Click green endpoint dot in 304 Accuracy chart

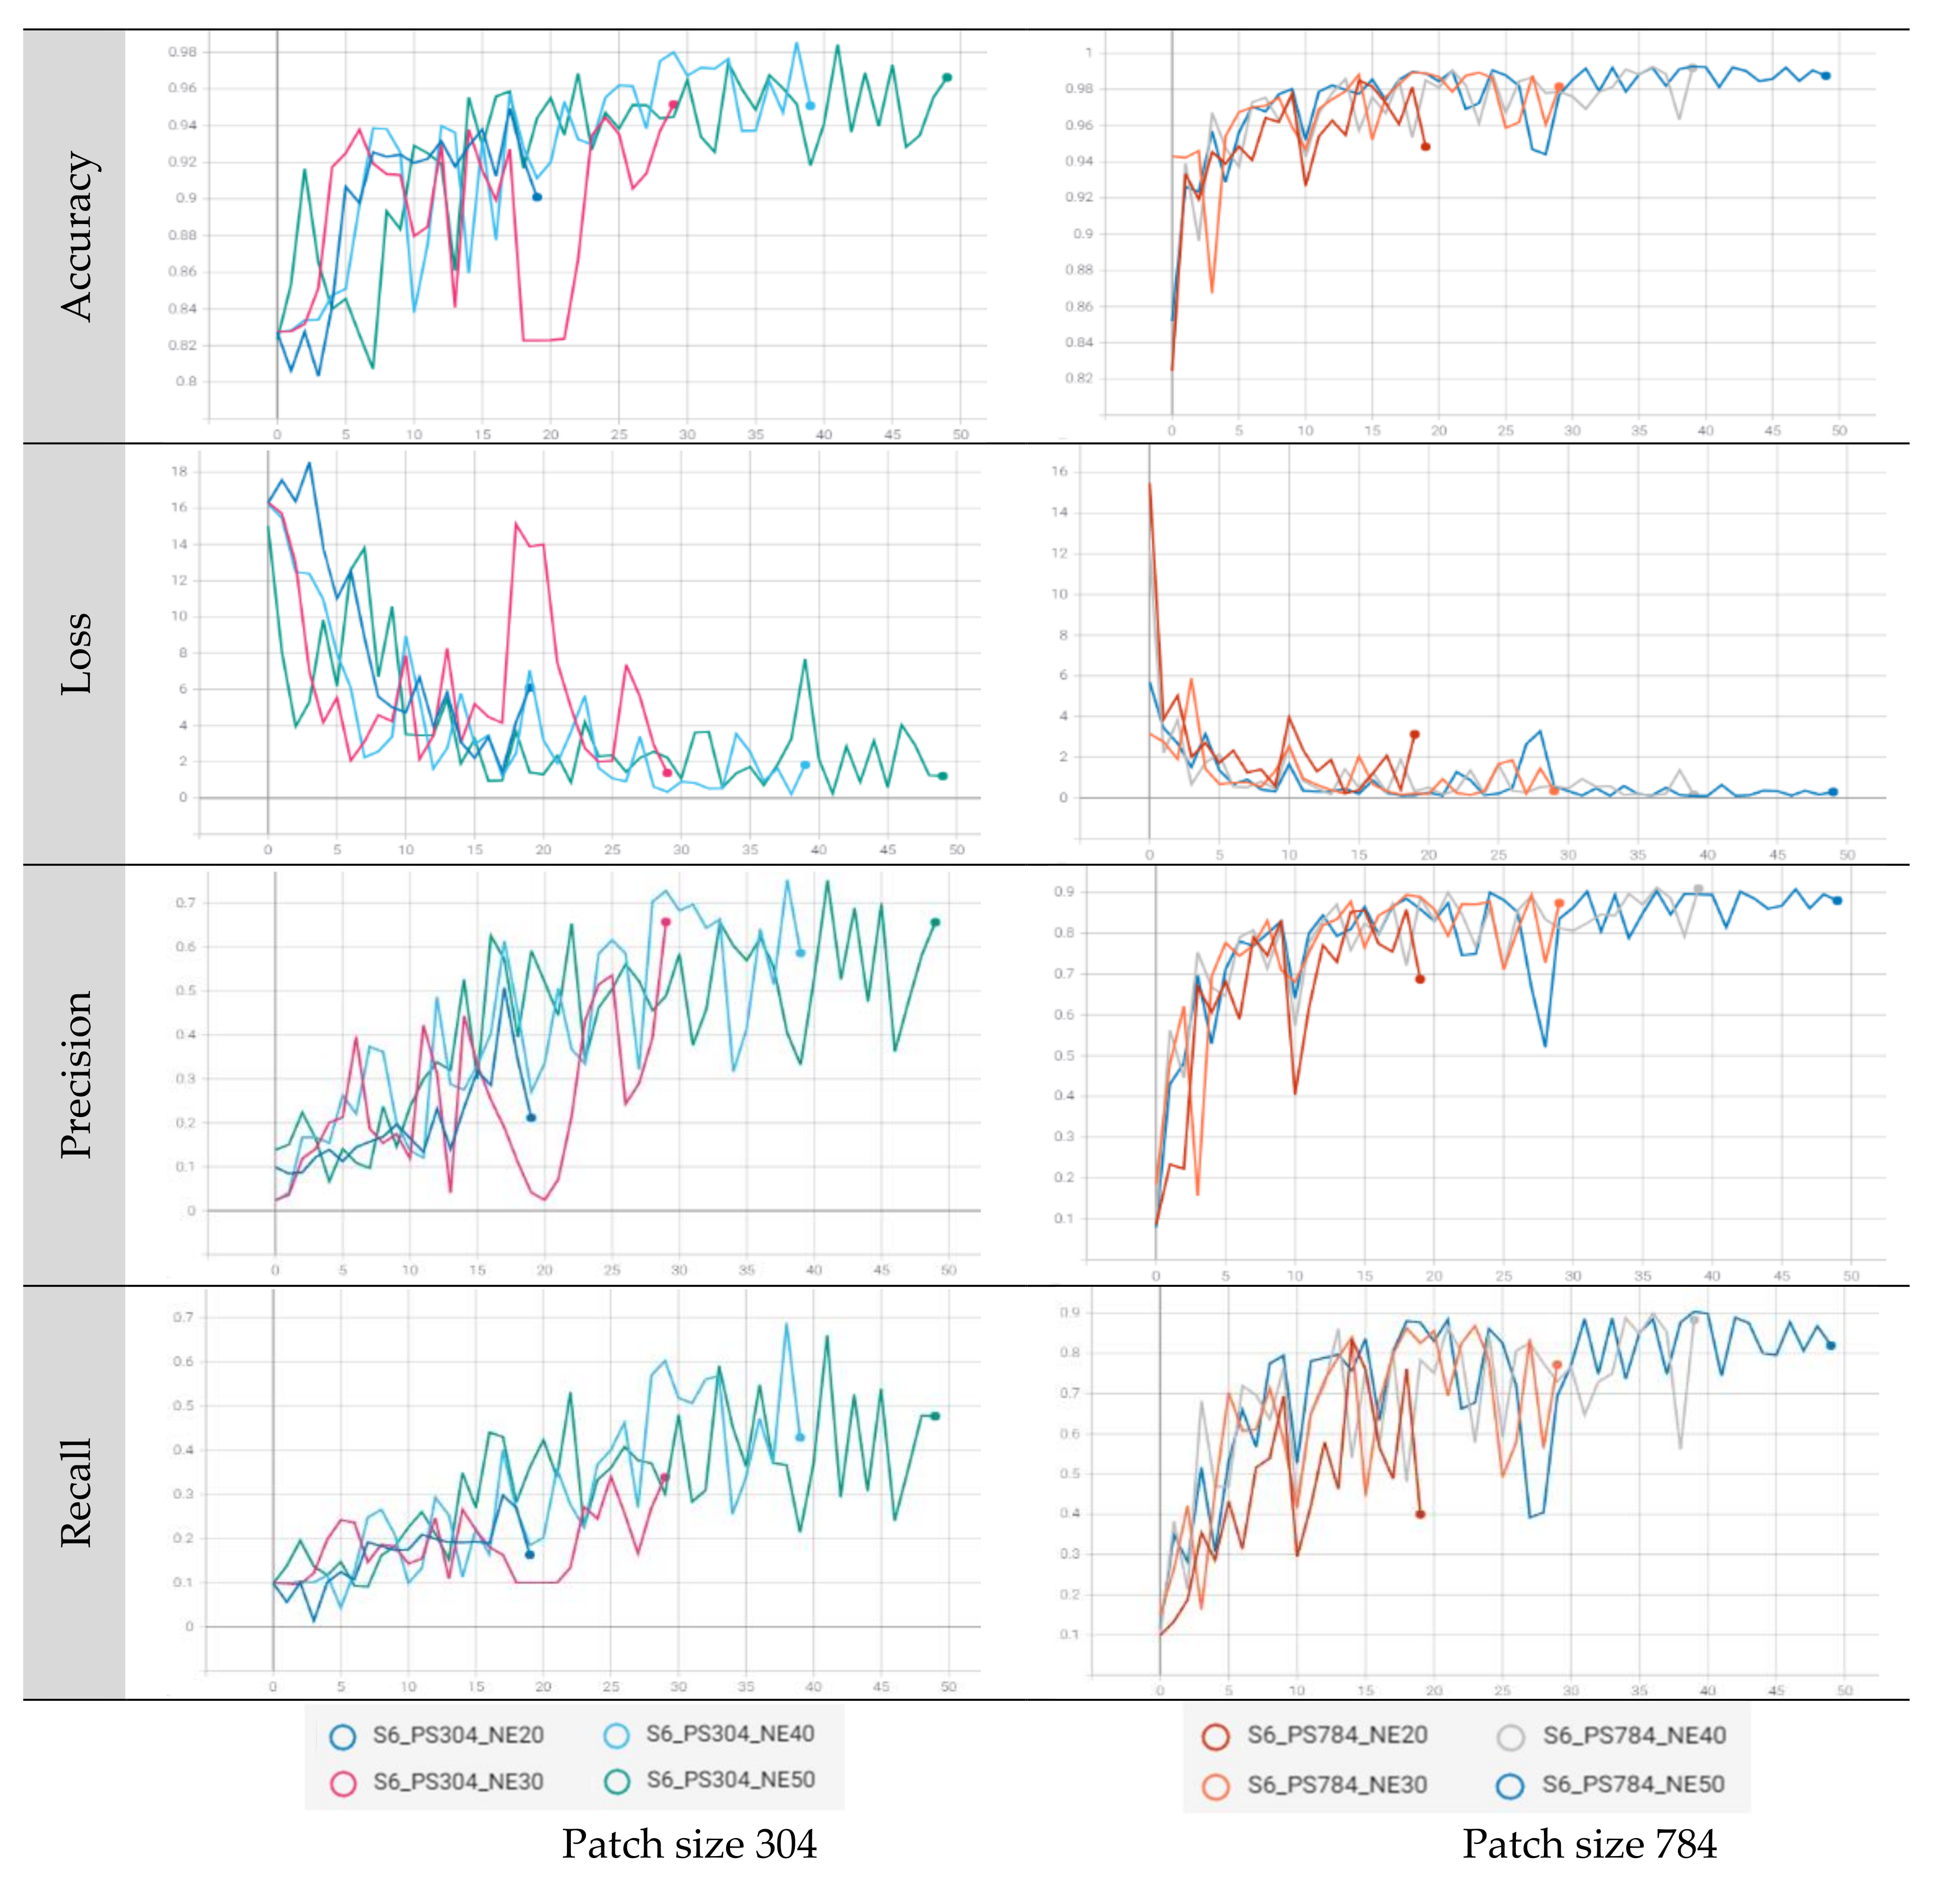coord(947,77)
